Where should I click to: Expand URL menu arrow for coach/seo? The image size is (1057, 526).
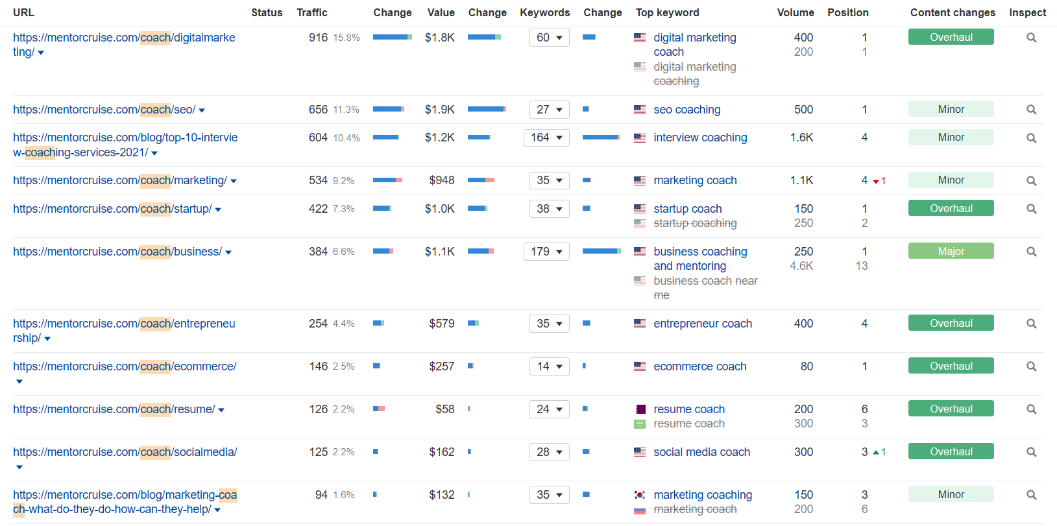(x=202, y=111)
